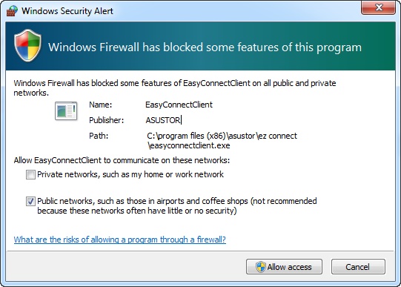
Task: Click the ASUSTOR publisher text
Action: 163,120
